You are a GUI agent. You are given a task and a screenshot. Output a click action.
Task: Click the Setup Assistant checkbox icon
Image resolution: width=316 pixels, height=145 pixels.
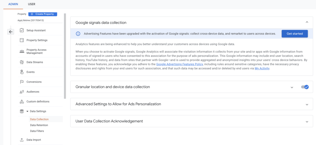tap(22, 31)
